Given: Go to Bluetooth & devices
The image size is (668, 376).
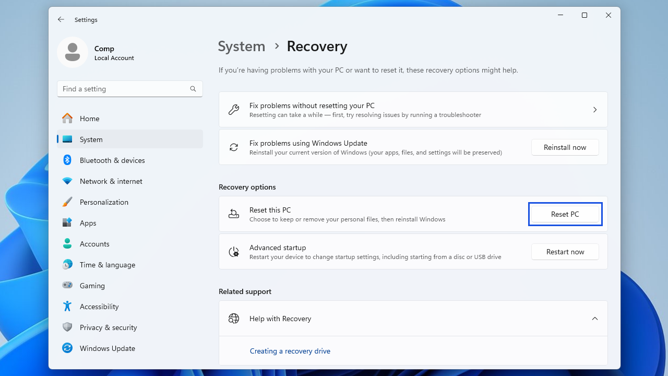Looking at the screenshot, I should pos(130,160).
